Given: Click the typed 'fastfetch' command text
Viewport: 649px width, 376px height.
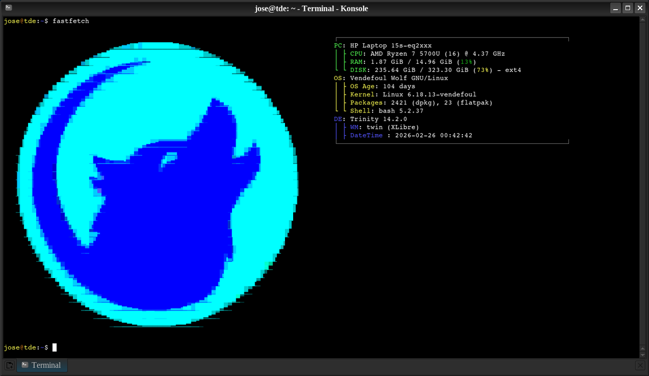Looking at the screenshot, I should (x=71, y=21).
